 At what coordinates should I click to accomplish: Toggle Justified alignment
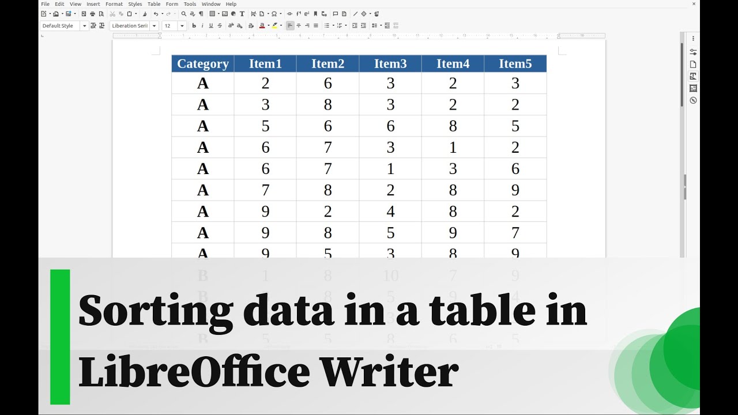(x=316, y=25)
